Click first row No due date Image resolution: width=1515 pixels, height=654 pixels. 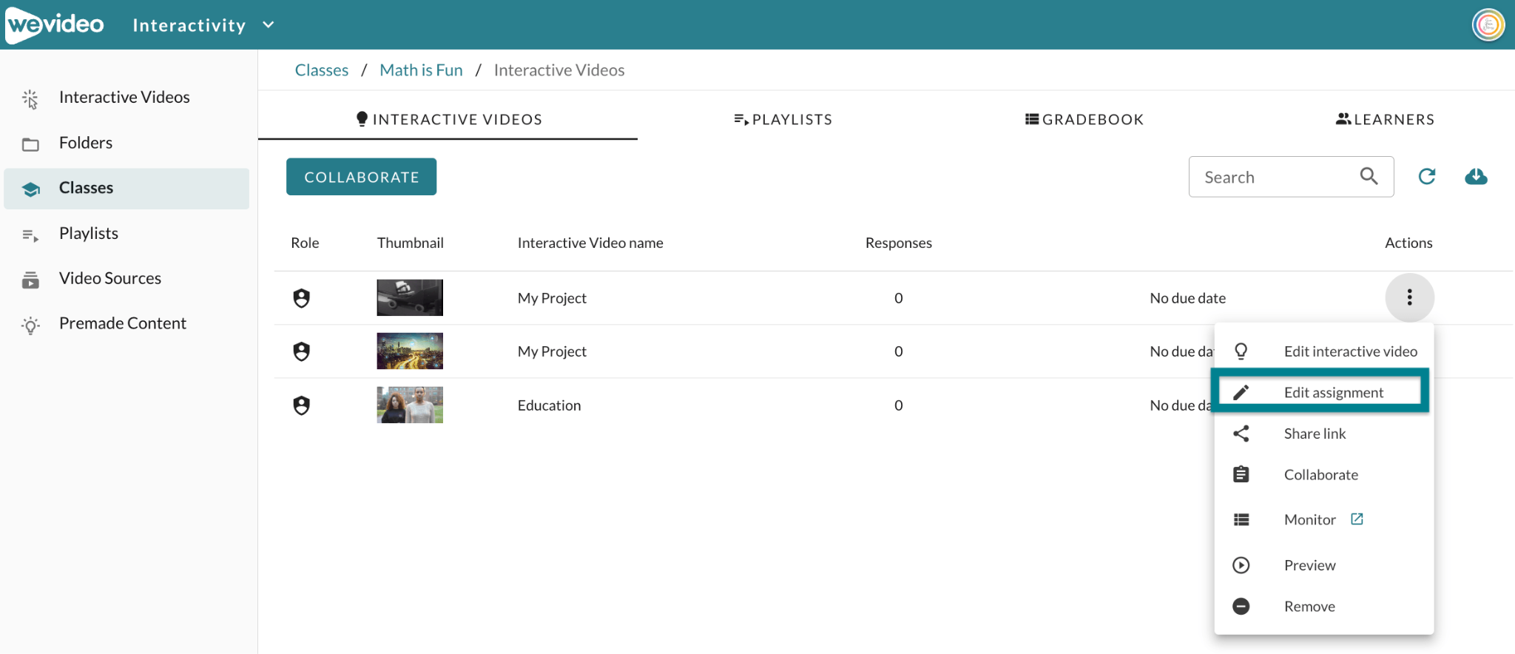[1187, 298]
